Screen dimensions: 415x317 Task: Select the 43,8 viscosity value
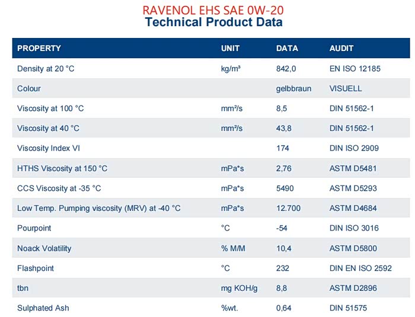[284, 129]
